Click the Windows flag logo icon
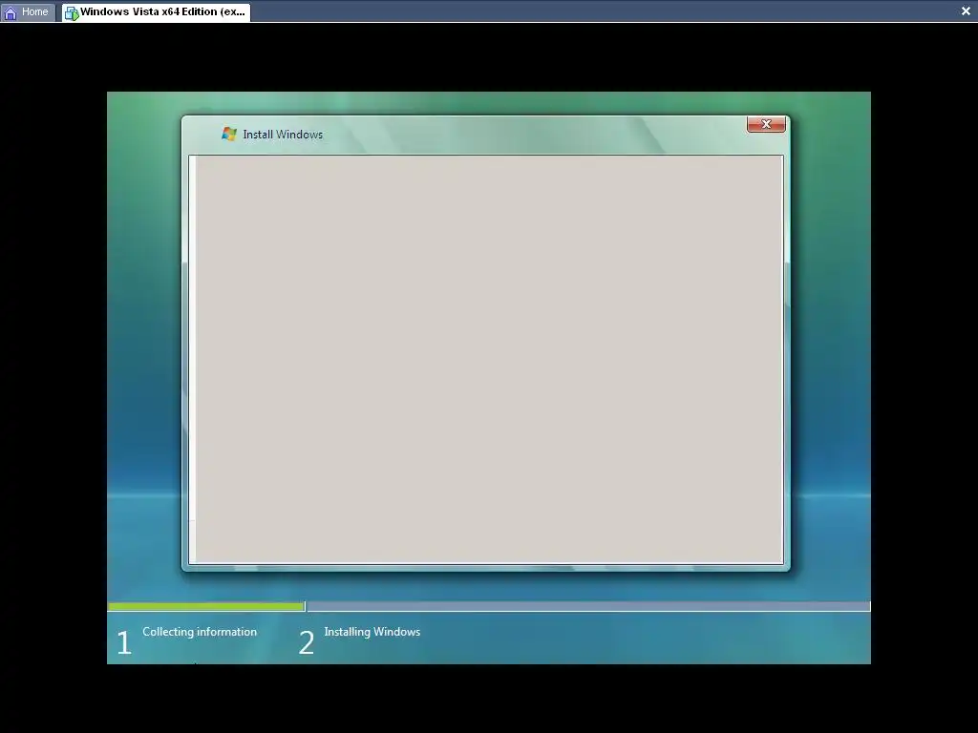Image resolution: width=978 pixels, height=733 pixels. tap(229, 134)
